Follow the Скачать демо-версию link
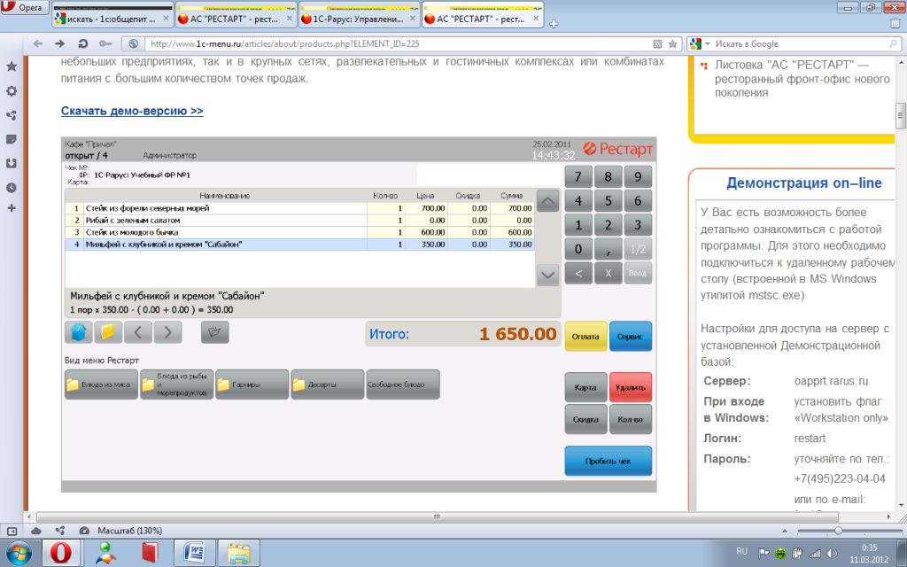 click(132, 111)
